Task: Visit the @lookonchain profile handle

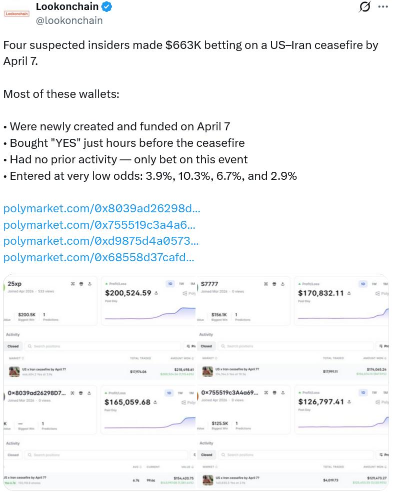Action: click(x=69, y=20)
